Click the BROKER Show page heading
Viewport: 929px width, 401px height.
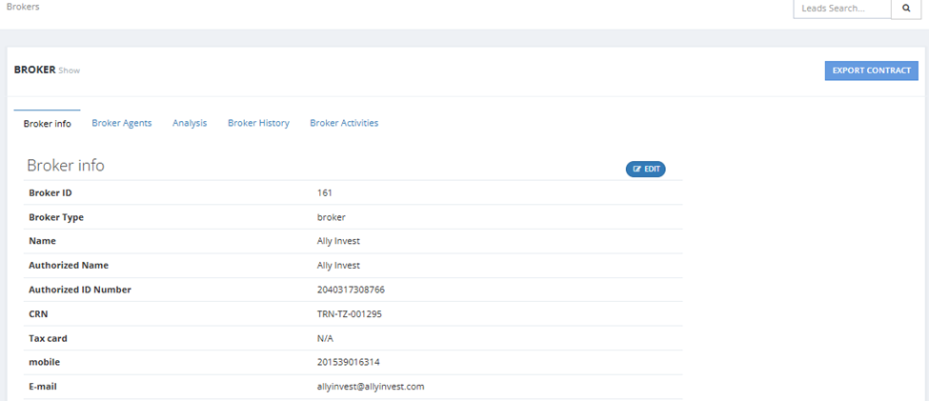tap(47, 70)
